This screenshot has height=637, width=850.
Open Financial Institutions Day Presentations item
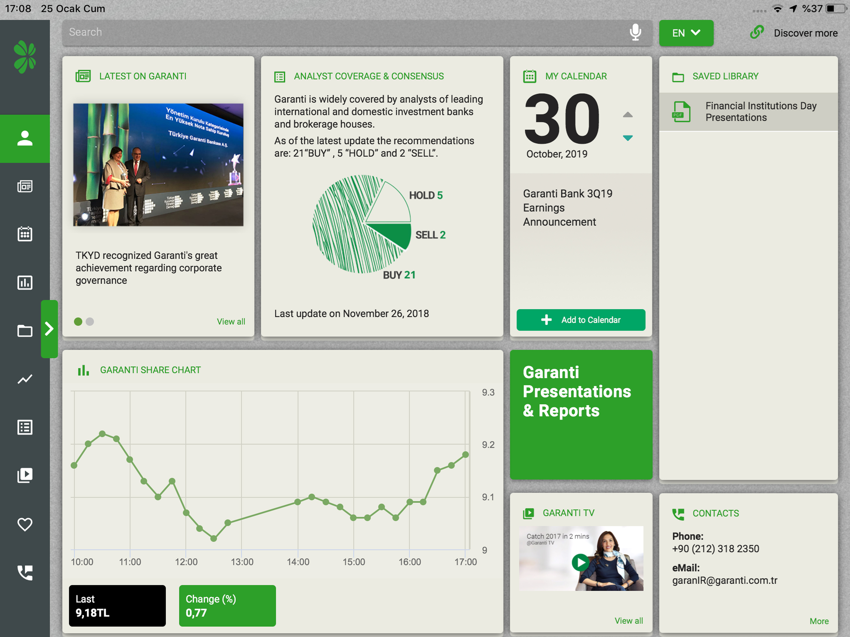pos(748,112)
